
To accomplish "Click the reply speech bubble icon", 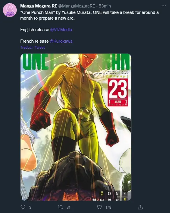I will 23,207.
